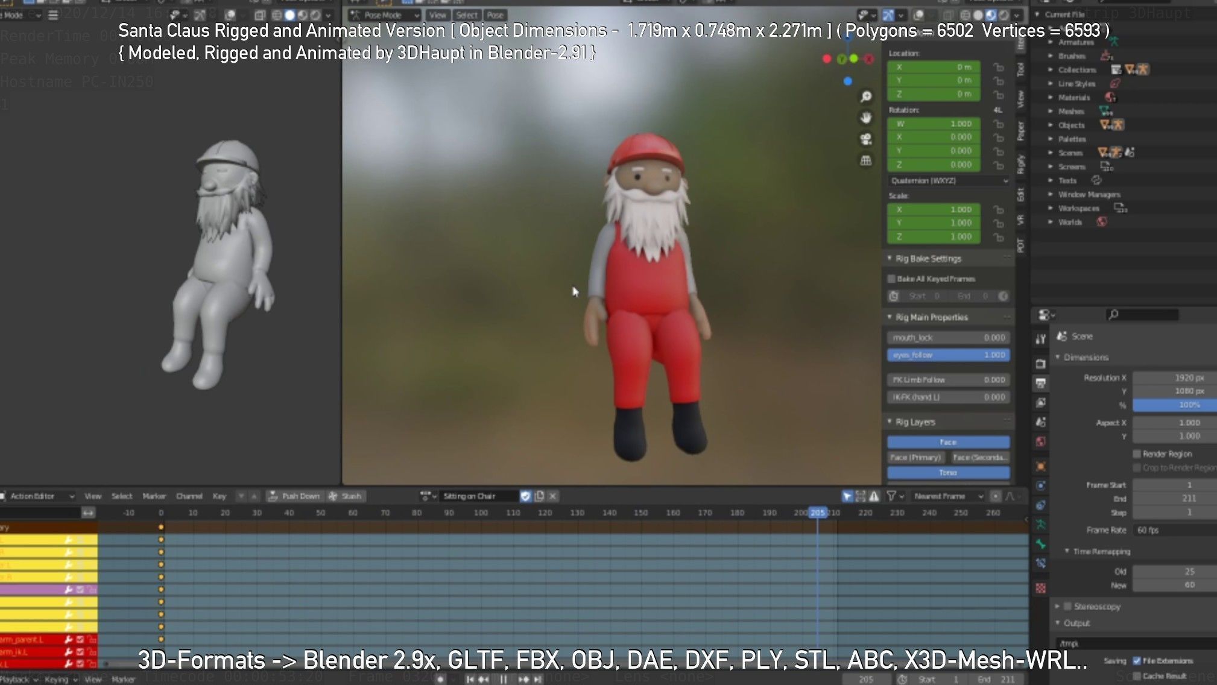Open the Channel menu

tap(189, 496)
